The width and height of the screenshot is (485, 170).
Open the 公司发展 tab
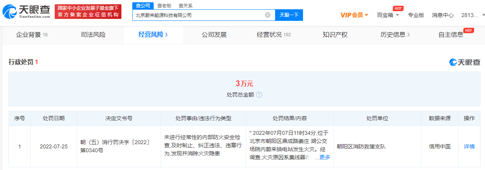pos(214,35)
